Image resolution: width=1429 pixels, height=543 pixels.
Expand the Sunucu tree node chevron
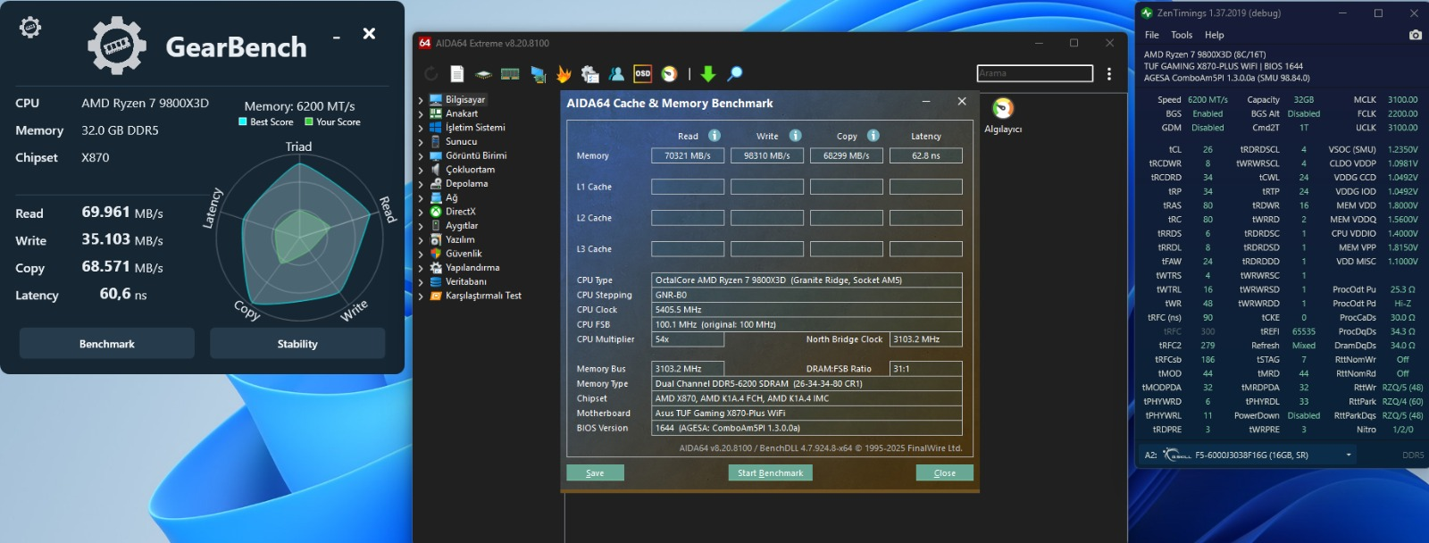coord(421,142)
